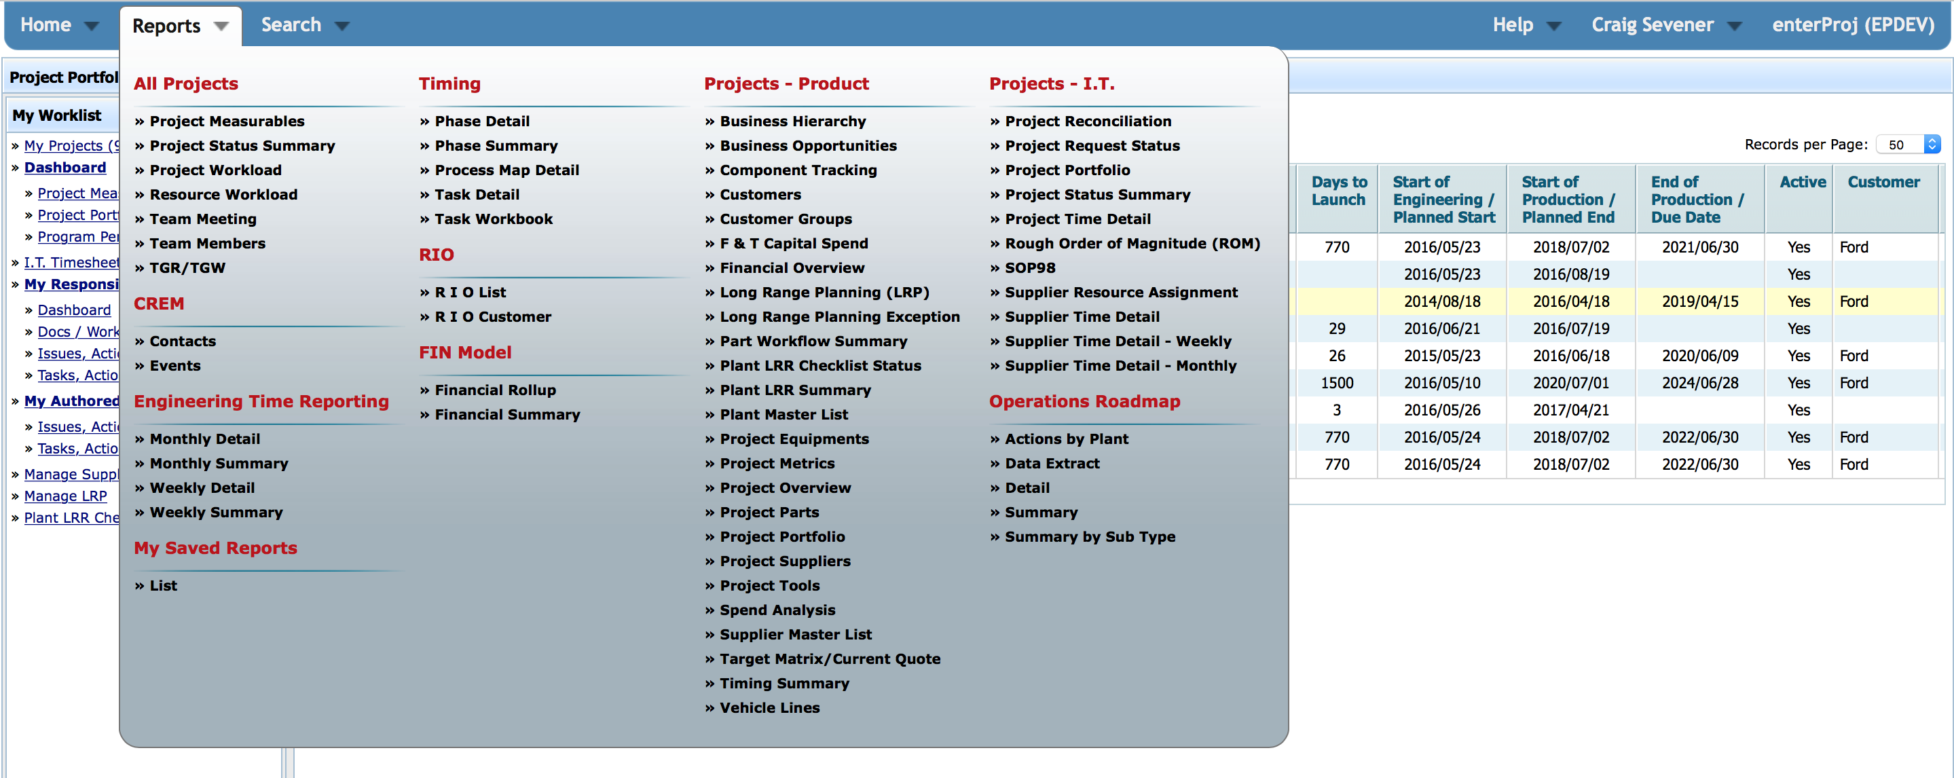Open My Saved Reports List
Viewport: 1954px width, 778px height.
coord(163,585)
